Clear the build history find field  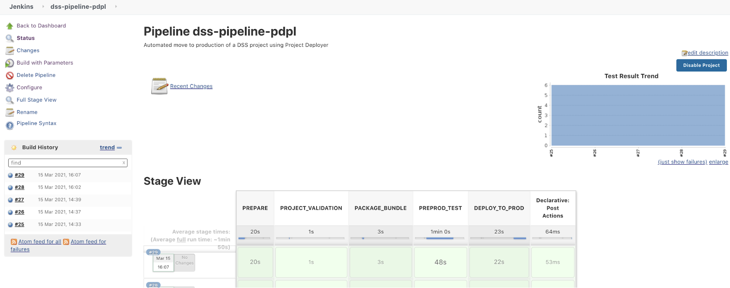coord(124,163)
